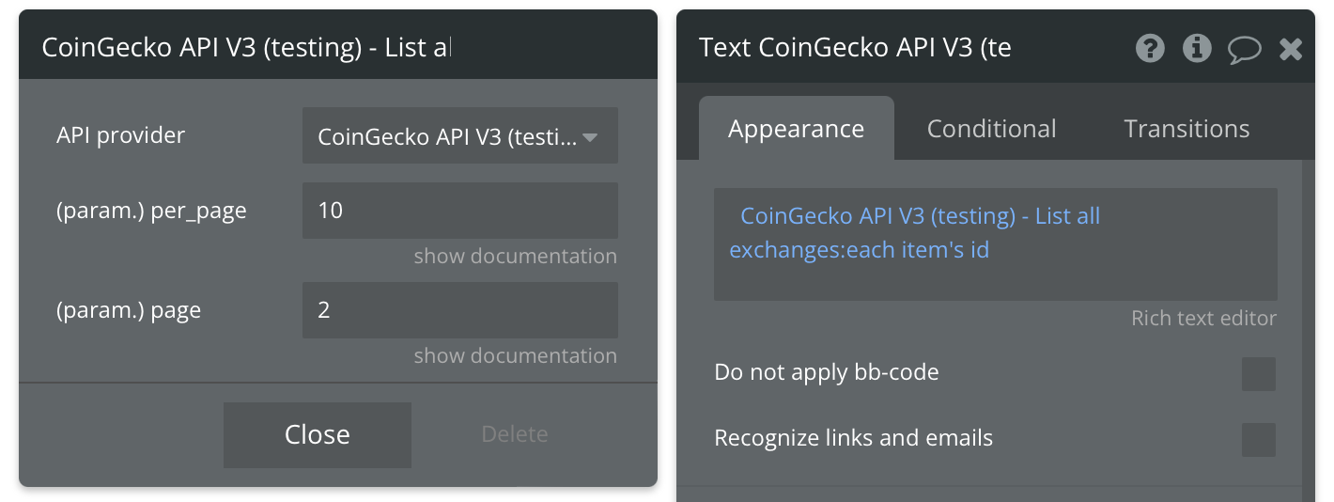Viewport: 1334px width, 502px height.
Task: Click the per_page input field showing 10
Action: [460, 211]
